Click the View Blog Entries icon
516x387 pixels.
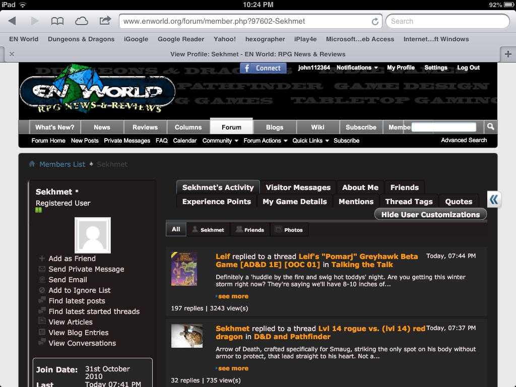[42, 332]
